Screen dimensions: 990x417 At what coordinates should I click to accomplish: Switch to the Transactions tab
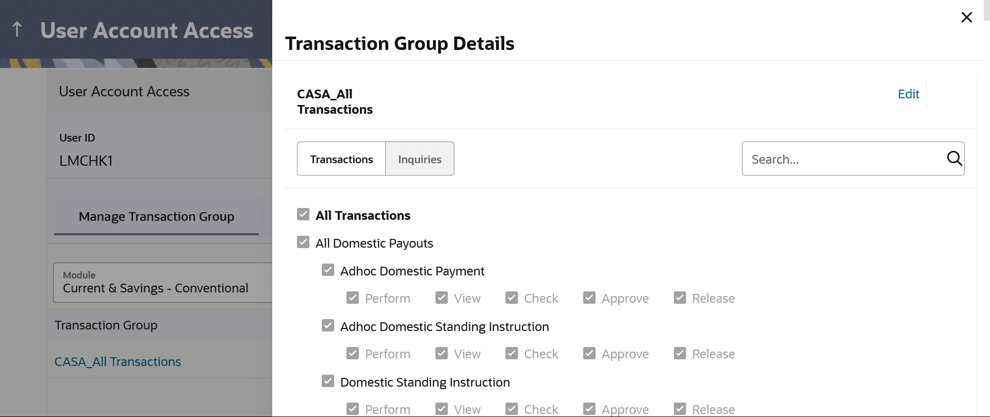[x=341, y=159]
